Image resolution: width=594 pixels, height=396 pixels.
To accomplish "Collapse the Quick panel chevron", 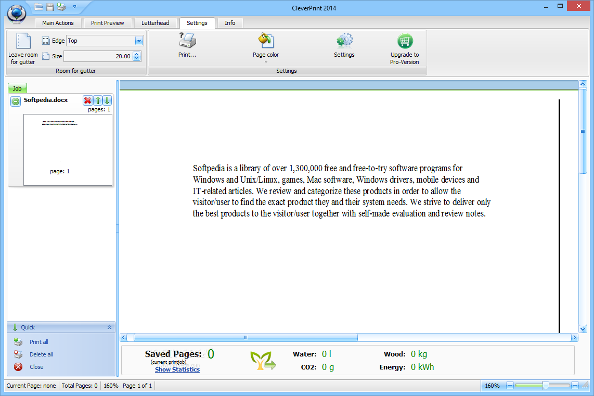I will 109,327.
